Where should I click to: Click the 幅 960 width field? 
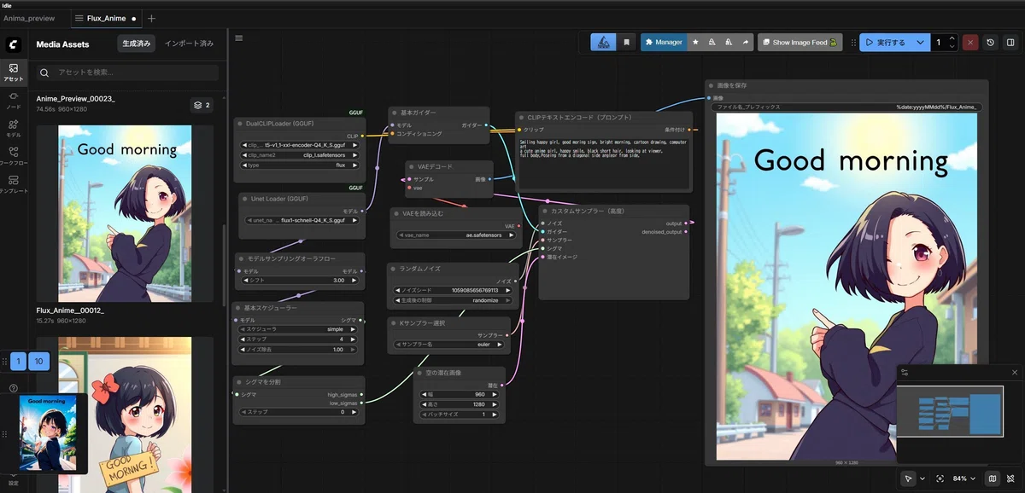pos(460,394)
